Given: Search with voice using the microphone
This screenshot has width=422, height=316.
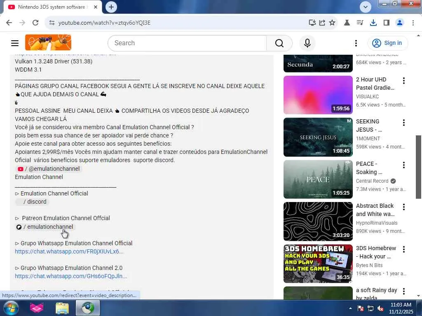Looking at the screenshot, I should [307, 43].
